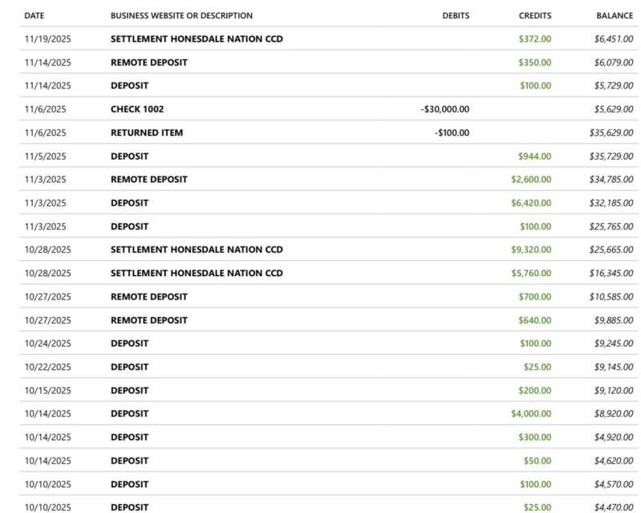Open the $2,600.00 Remote Deposit entry

pos(149,179)
